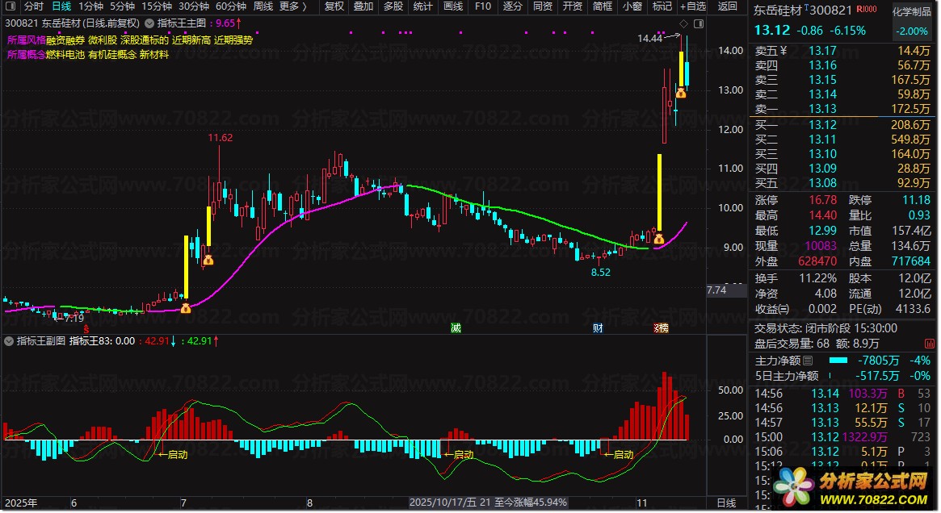Click the blue 财 event marker

tap(598, 327)
